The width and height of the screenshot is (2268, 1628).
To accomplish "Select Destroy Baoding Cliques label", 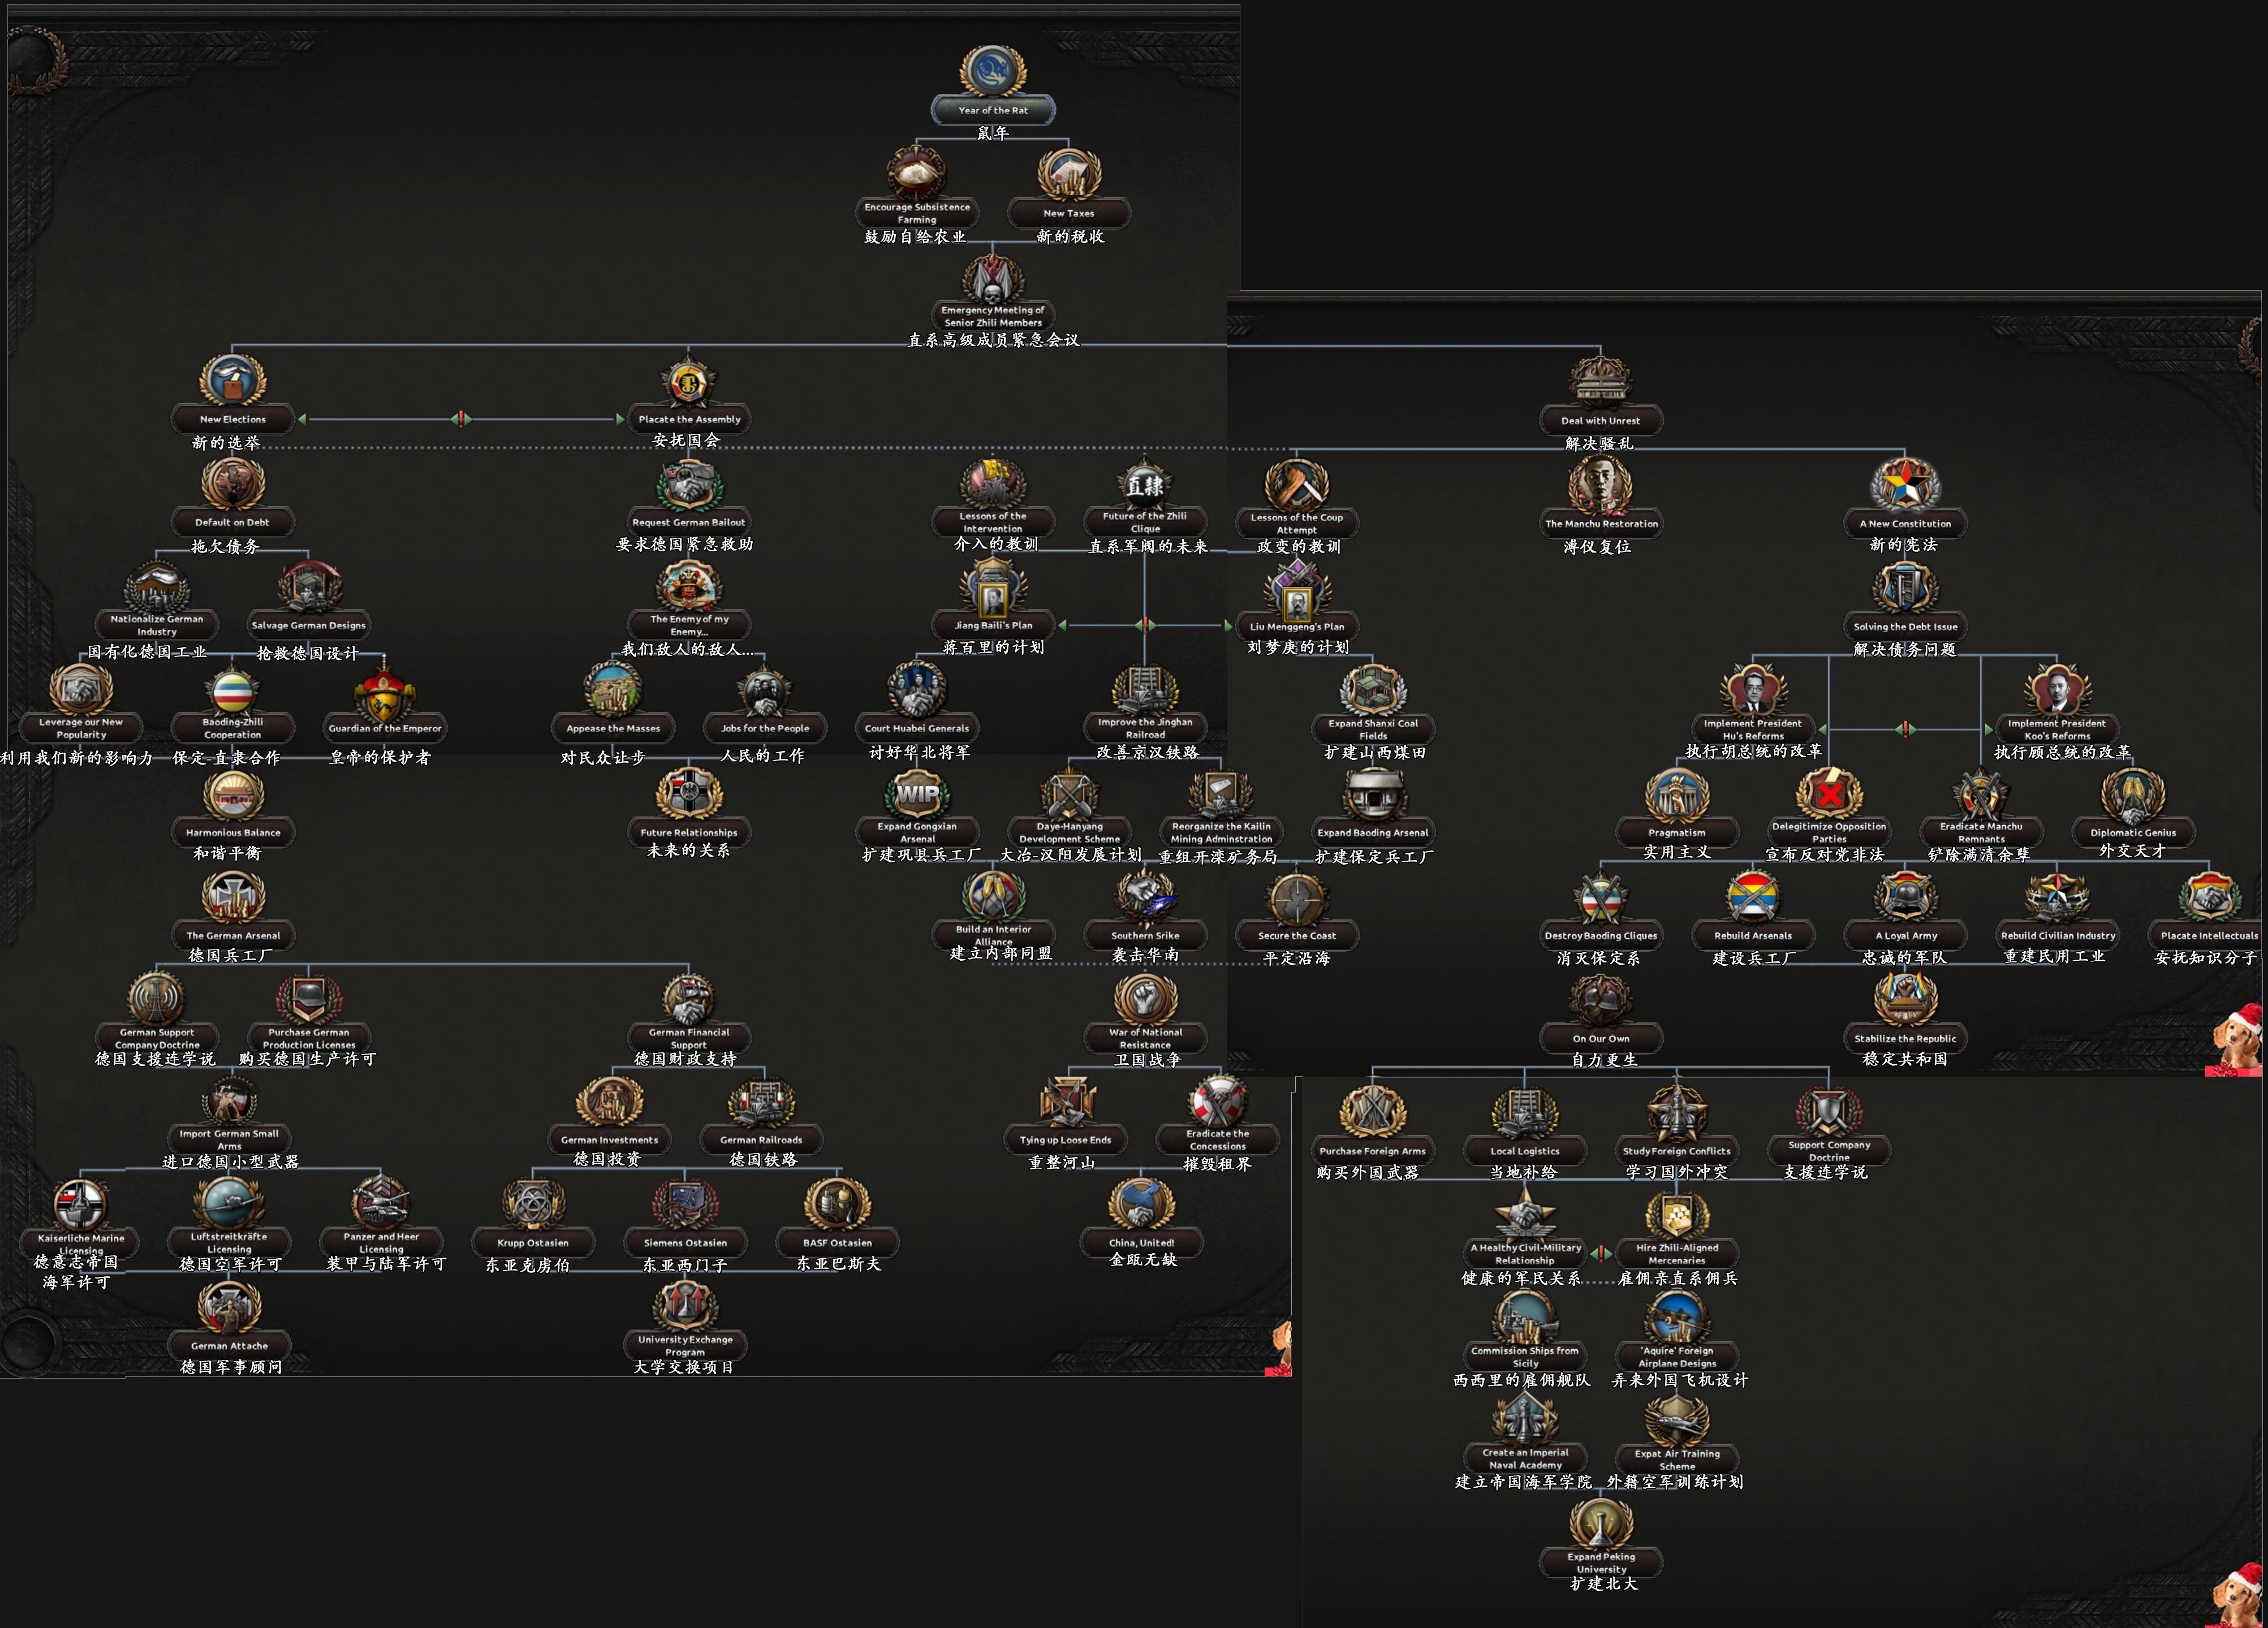I will click(x=1601, y=936).
